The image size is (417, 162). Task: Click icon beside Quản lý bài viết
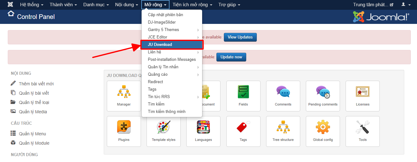pyautogui.click(x=13, y=92)
